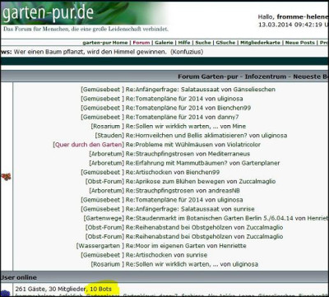This screenshot has width=329, height=297.
Task: Go to the Galerie page
Action: point(164,43)
